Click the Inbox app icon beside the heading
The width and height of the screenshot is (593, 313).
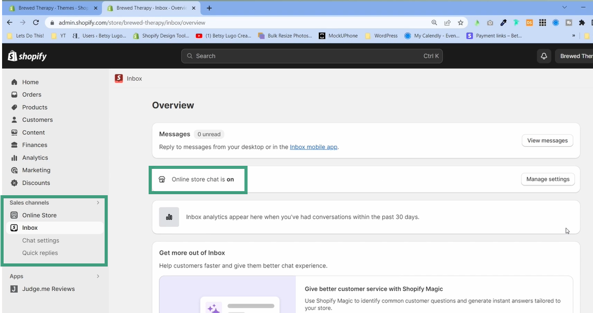point(119,78)
